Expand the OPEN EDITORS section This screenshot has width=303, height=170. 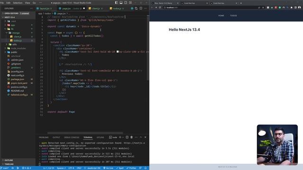click(18, 13)
